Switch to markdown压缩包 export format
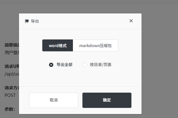The height and width of the screenshot is (118, 178). coord(96,46)
